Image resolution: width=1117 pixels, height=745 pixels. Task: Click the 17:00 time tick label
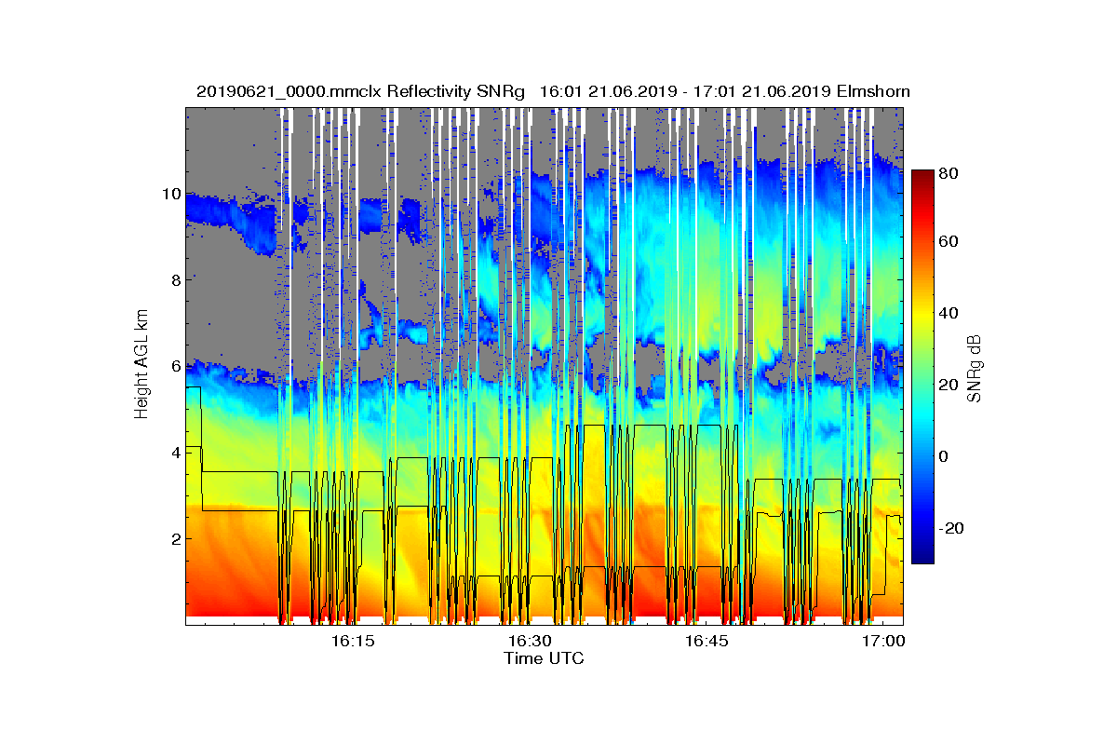[x=884, y=641]
